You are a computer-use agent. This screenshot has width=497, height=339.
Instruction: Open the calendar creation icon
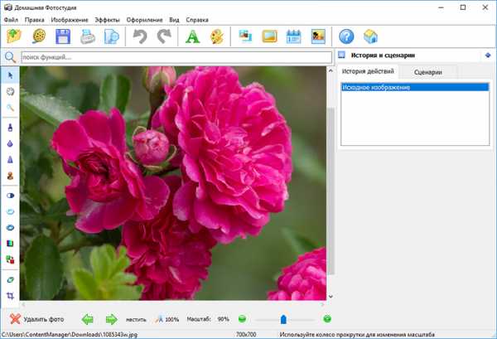293,36
